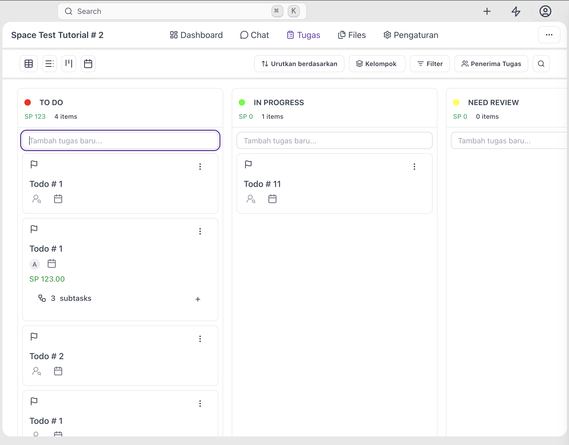
Task: Click the 0 items count
Action: click(487, 117)
